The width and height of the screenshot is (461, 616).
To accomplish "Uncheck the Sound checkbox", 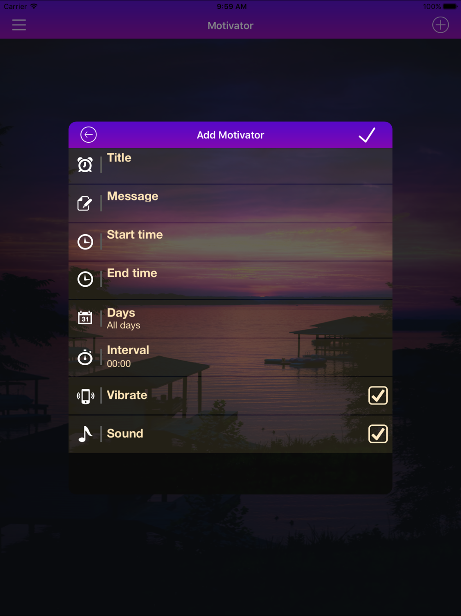I will 378,434.
